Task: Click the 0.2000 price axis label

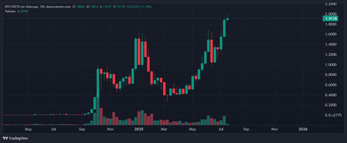Action: click(331, 105)
